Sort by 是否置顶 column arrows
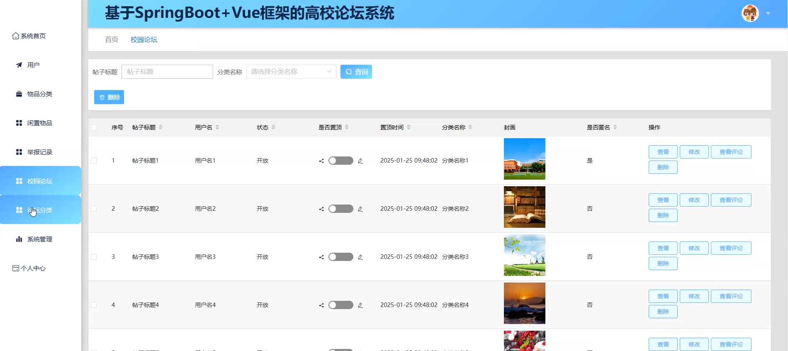This screenshot has height=351, width=788. tap(347, 127)
